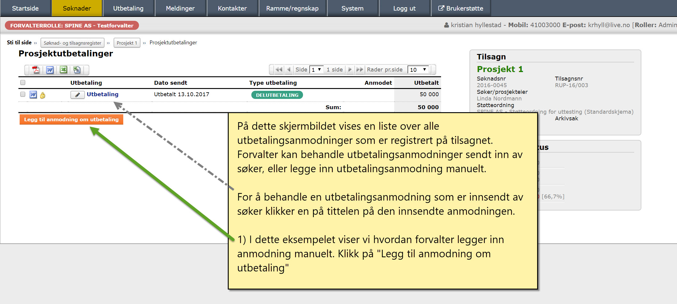
Task: Click Legg til anmodning om utbetaling
Action: click(71, 119)
